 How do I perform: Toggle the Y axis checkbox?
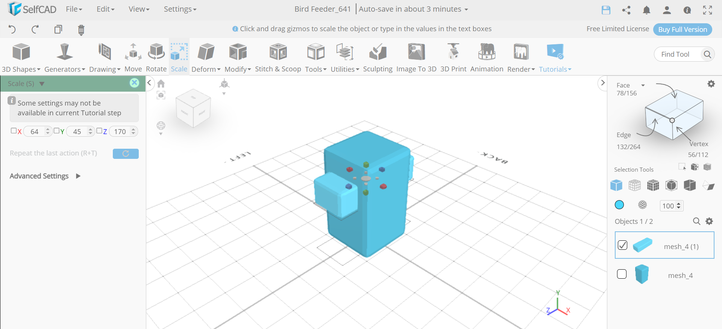pyautogui.click(x=56, y=131)
